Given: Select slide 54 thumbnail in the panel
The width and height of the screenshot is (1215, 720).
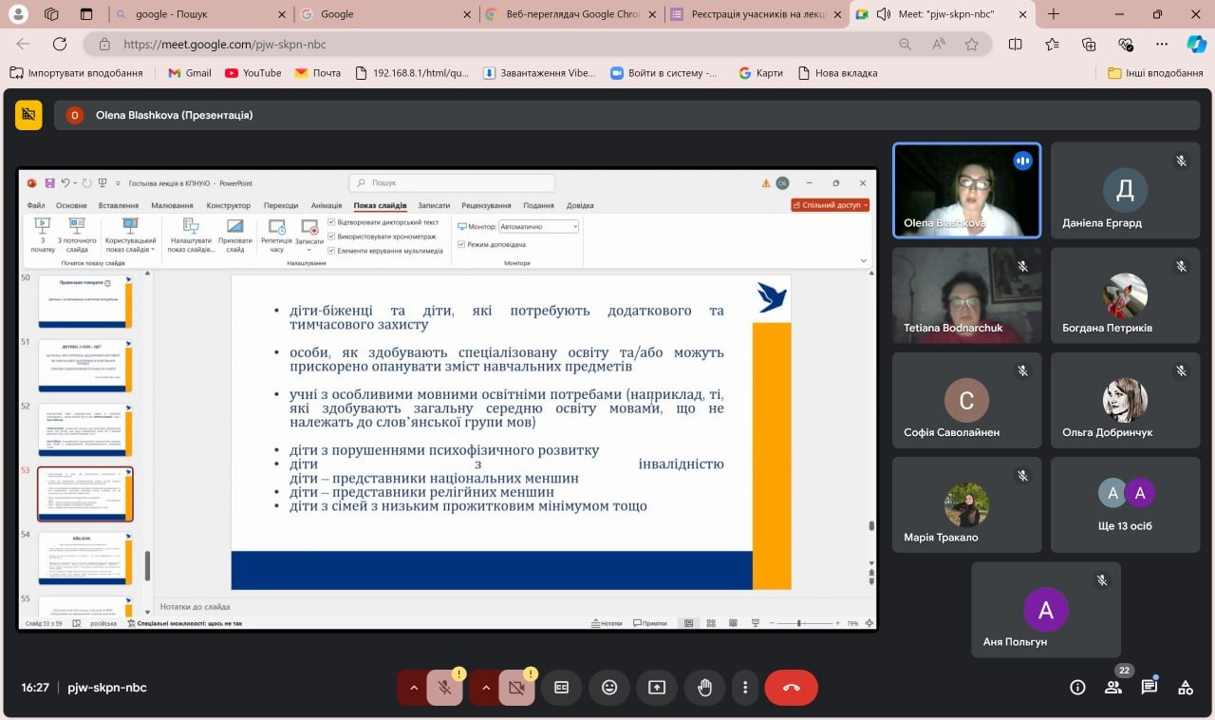Looking at the screenshot, I should pos(85,558).
